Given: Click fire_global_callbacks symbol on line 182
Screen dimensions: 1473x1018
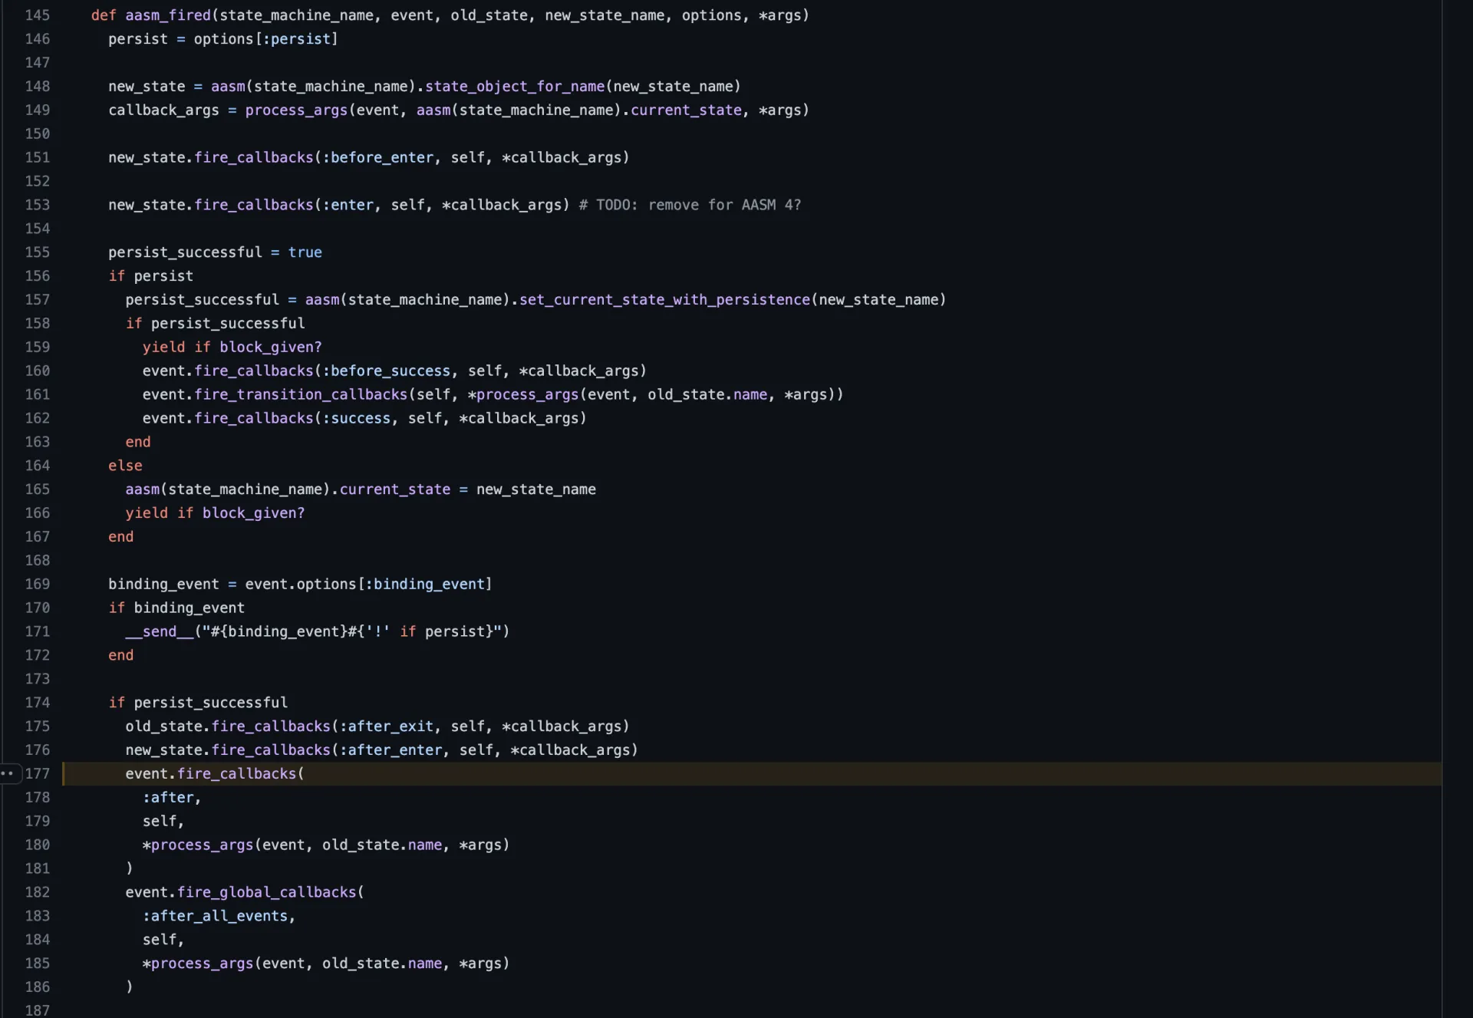Looking at the screenshot, I should (267, 892).
